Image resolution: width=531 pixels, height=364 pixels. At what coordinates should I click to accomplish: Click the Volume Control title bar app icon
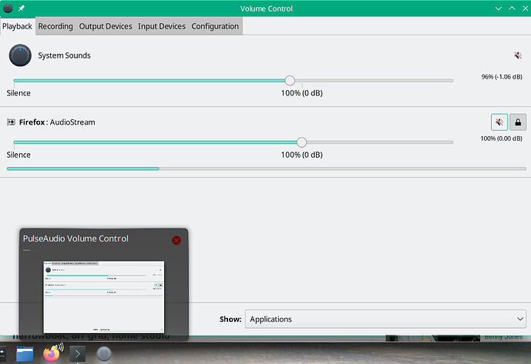(x=7, y=7)
